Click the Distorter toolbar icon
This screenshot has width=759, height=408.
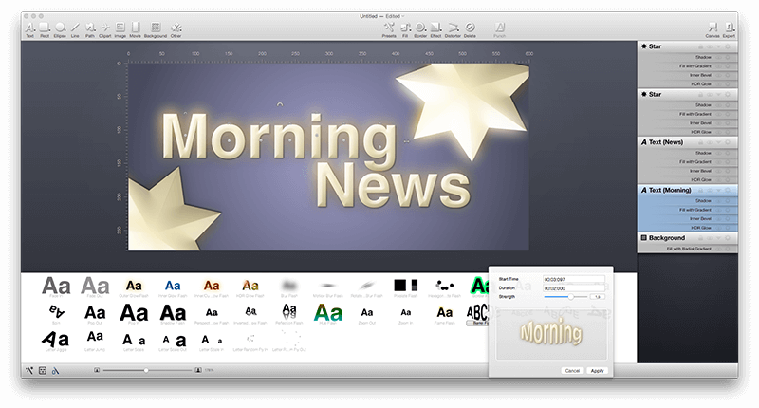point(454,29)
